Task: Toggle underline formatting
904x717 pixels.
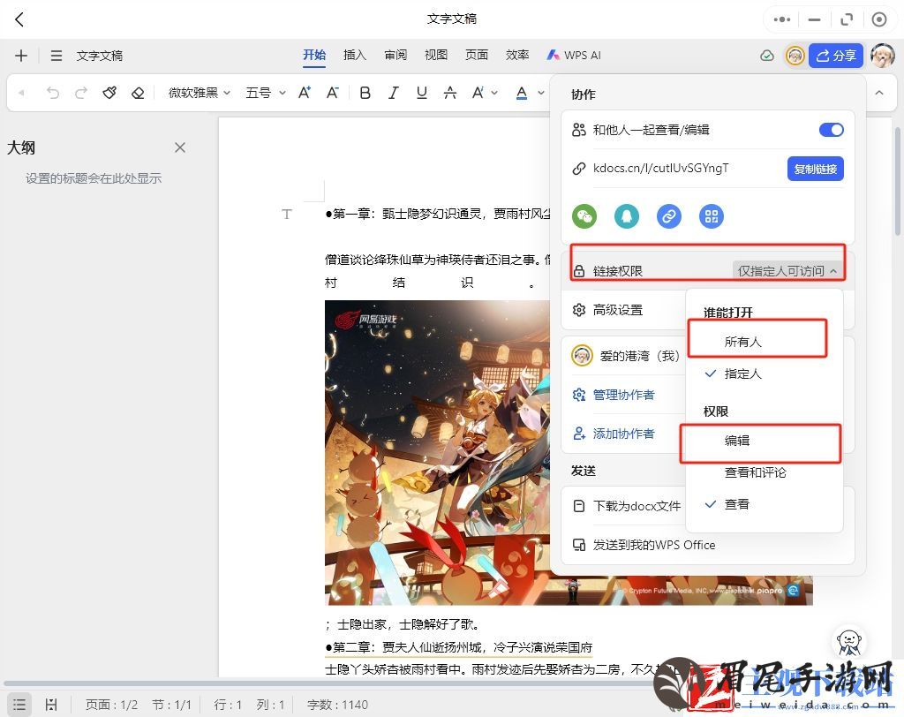Action: point(421,93)
